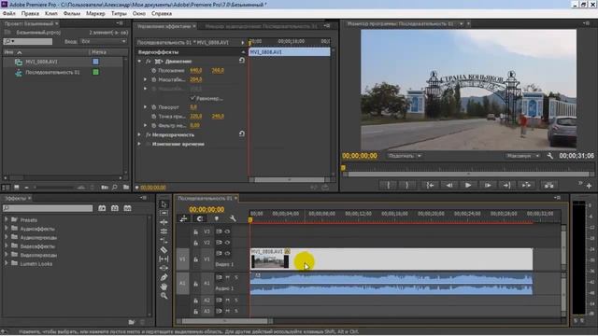Filter effects by accelerated effects icon

pos(102,208)
